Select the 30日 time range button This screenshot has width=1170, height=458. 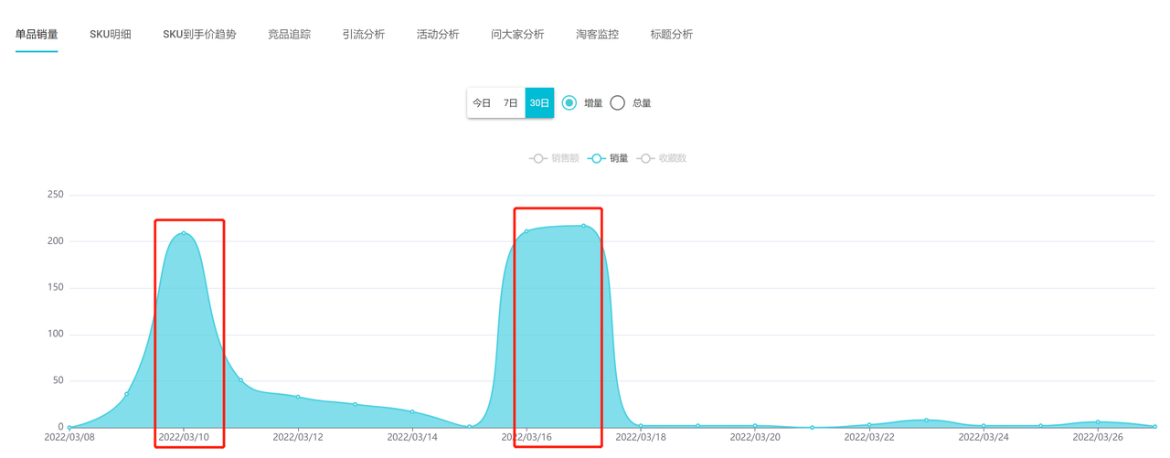point(539,103)
